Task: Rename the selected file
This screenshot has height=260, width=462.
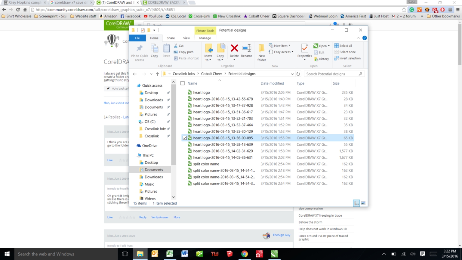Action: 247,52
